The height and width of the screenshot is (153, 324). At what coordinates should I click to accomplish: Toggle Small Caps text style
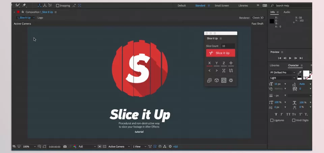click(x=294, y=114)
